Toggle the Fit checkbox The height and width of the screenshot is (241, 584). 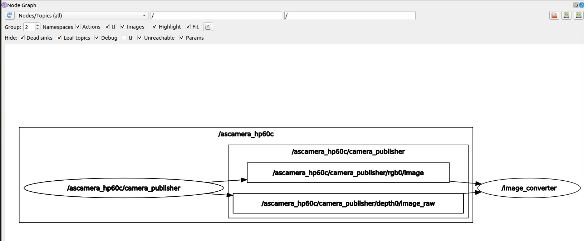(188, 27)
